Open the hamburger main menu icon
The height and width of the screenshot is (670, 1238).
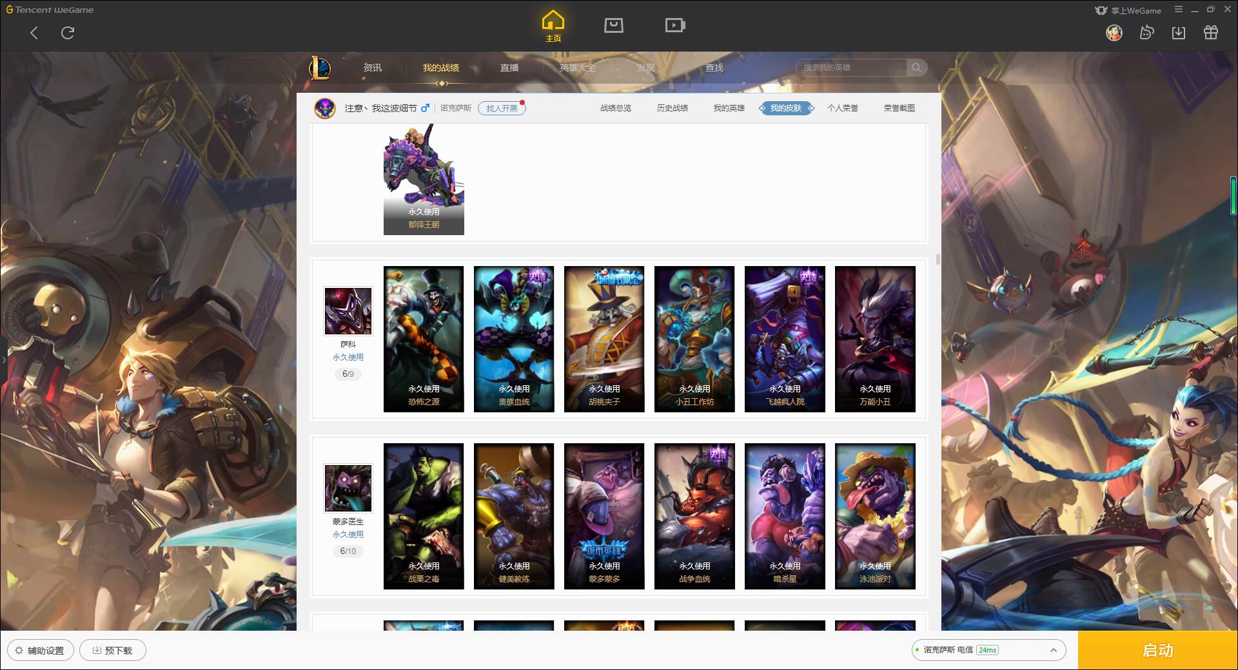1179,10
